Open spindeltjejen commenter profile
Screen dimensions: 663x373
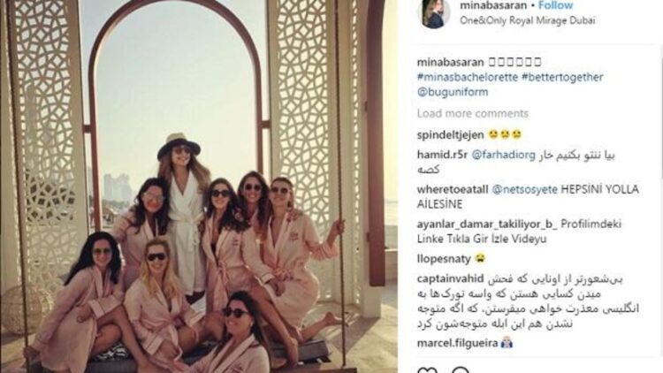pos(450,135)
